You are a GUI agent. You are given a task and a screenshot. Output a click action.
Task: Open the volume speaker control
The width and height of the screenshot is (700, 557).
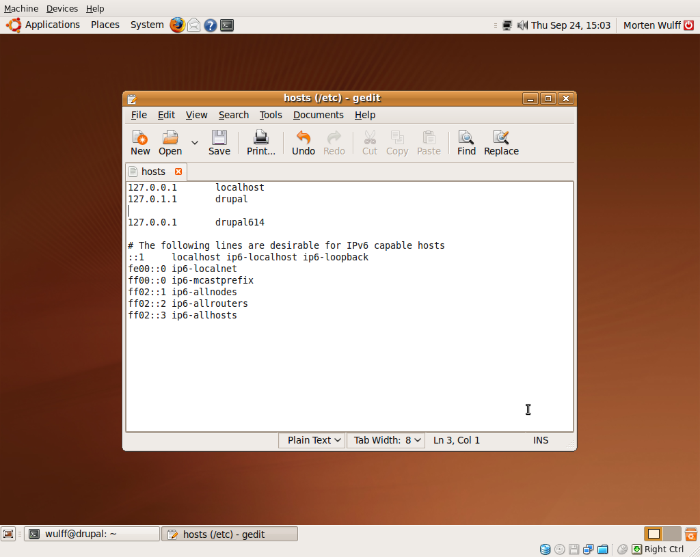[522, 25]
